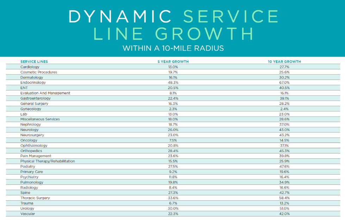Viewport: 345px width, 220px height.
Task: Click Thoracic Surgery's 58.4% ten-year value
Action: point(284,198)
